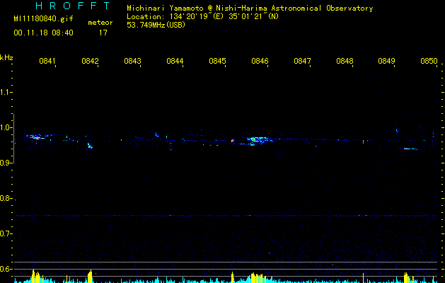Click the meteor count 17
Viewport: 445px width, 283px height.
click(x=103, y=33)
